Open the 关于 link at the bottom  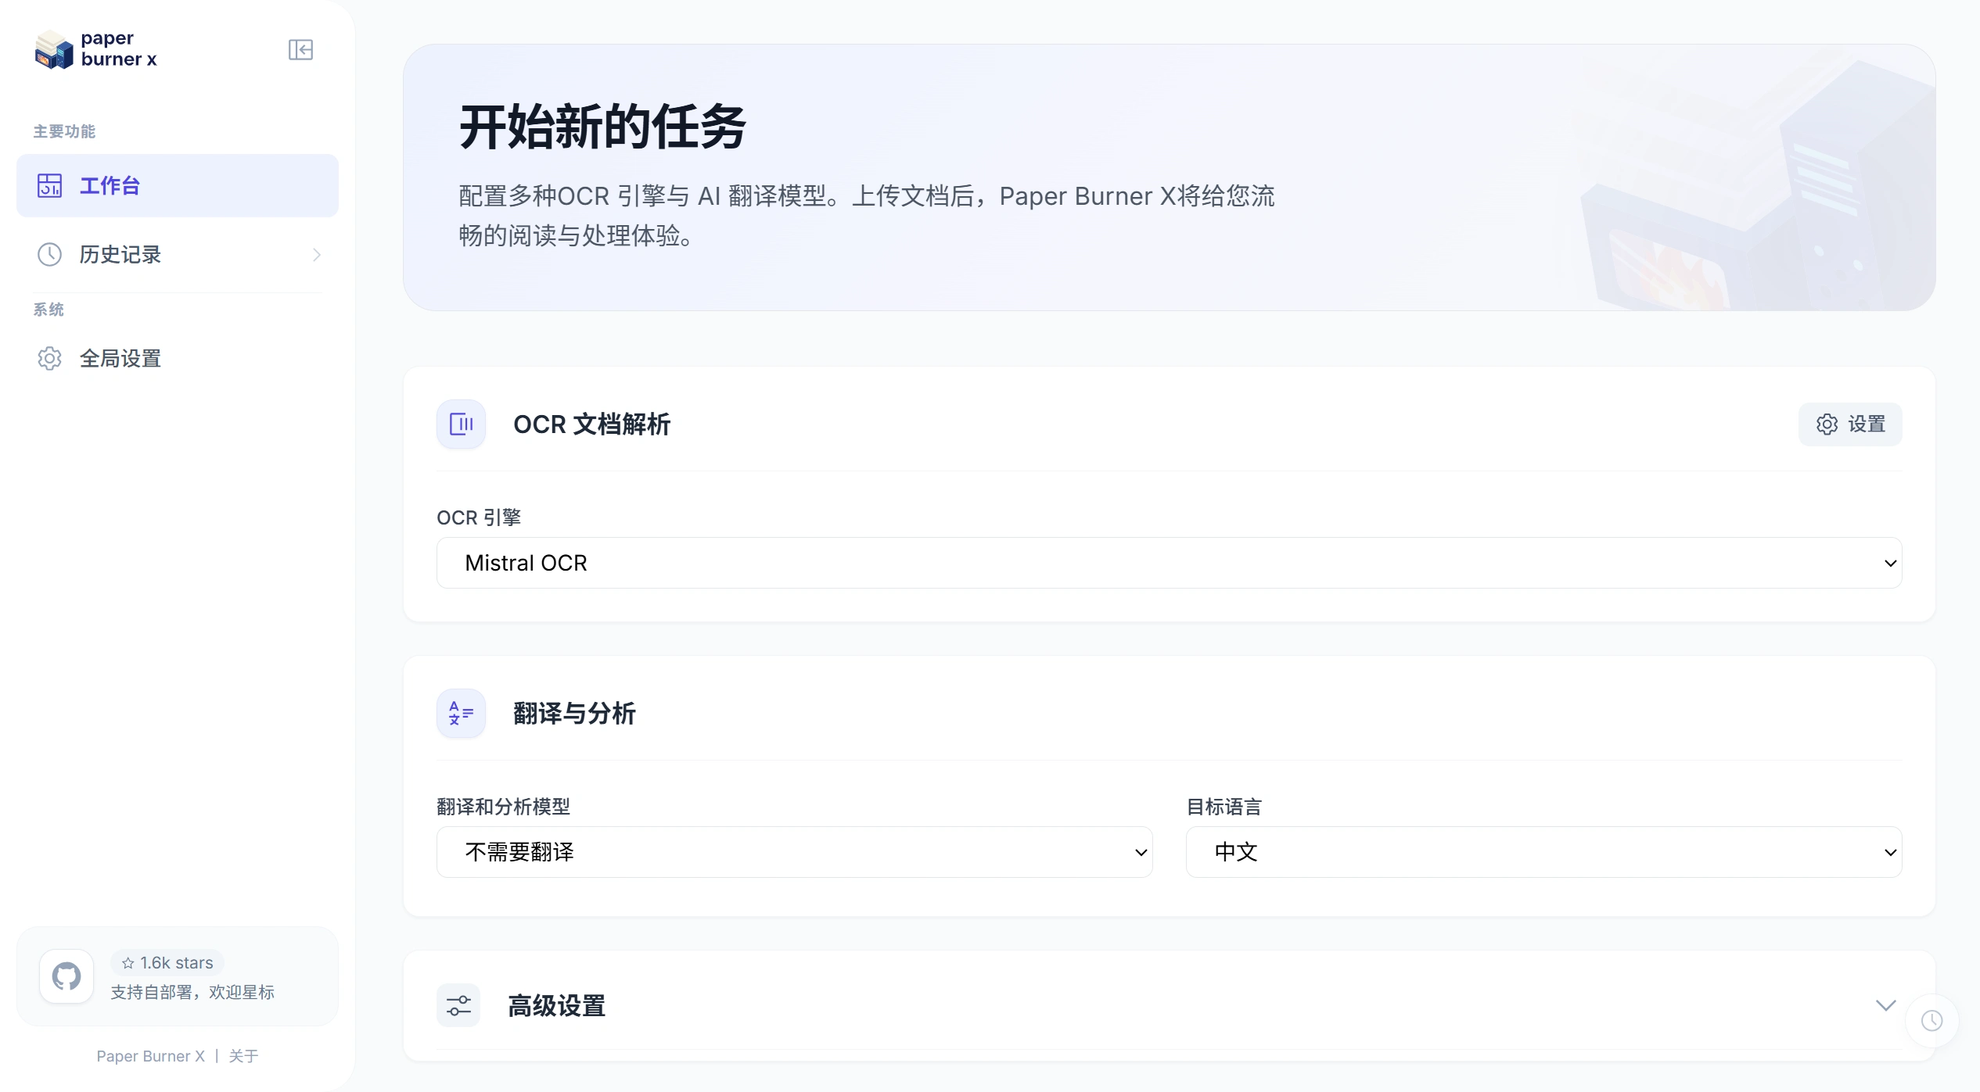point(243,1055)
